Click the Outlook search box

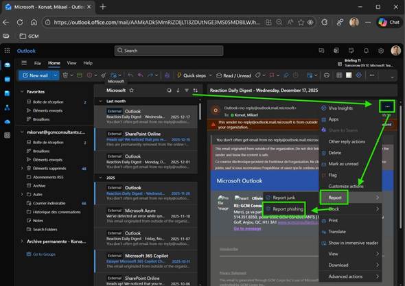pyautogui.click(x=169, y=51)
